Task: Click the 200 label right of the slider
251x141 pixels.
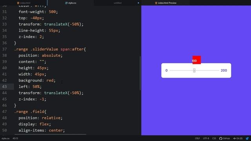Action: 224,70
